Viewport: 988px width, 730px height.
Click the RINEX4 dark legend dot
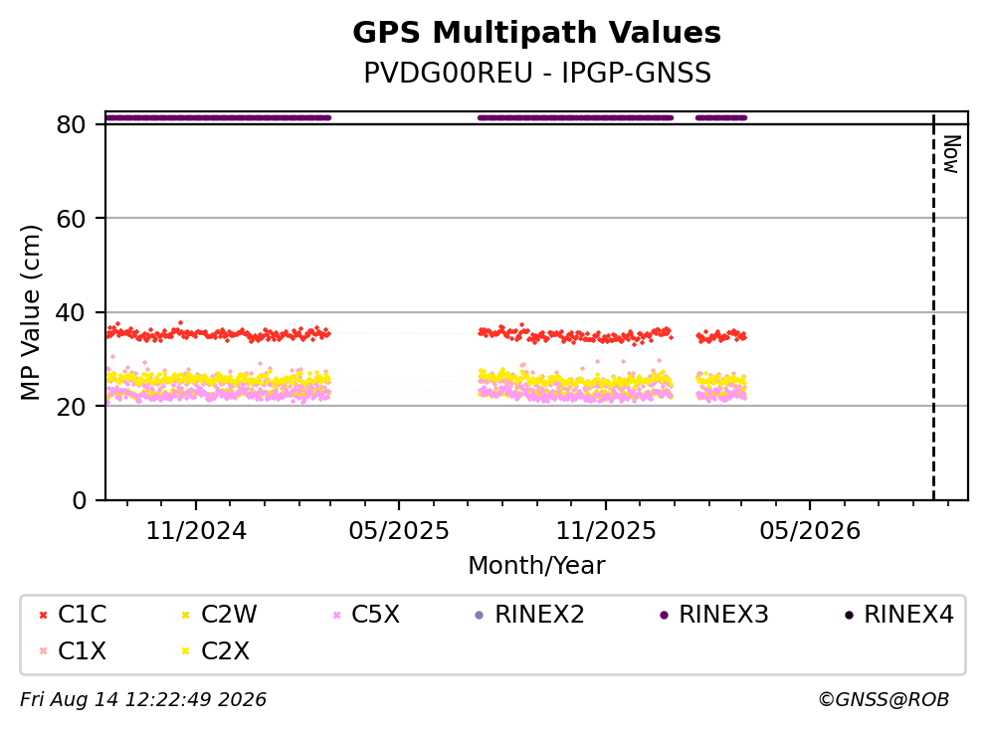(x=849, y=615)
